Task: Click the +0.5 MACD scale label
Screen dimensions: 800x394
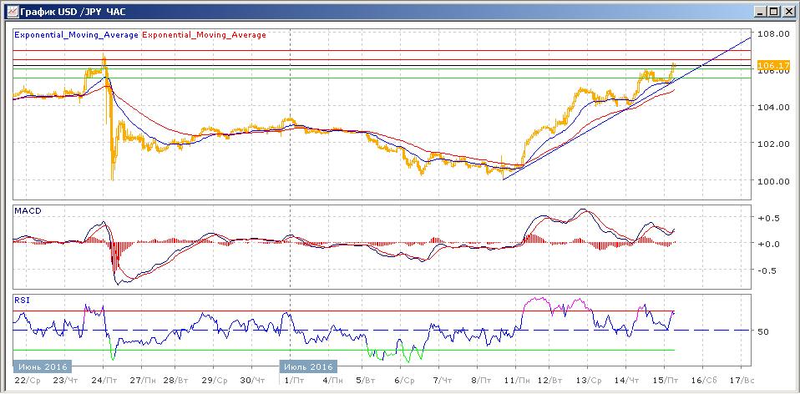Action: [x=767, y=218]
